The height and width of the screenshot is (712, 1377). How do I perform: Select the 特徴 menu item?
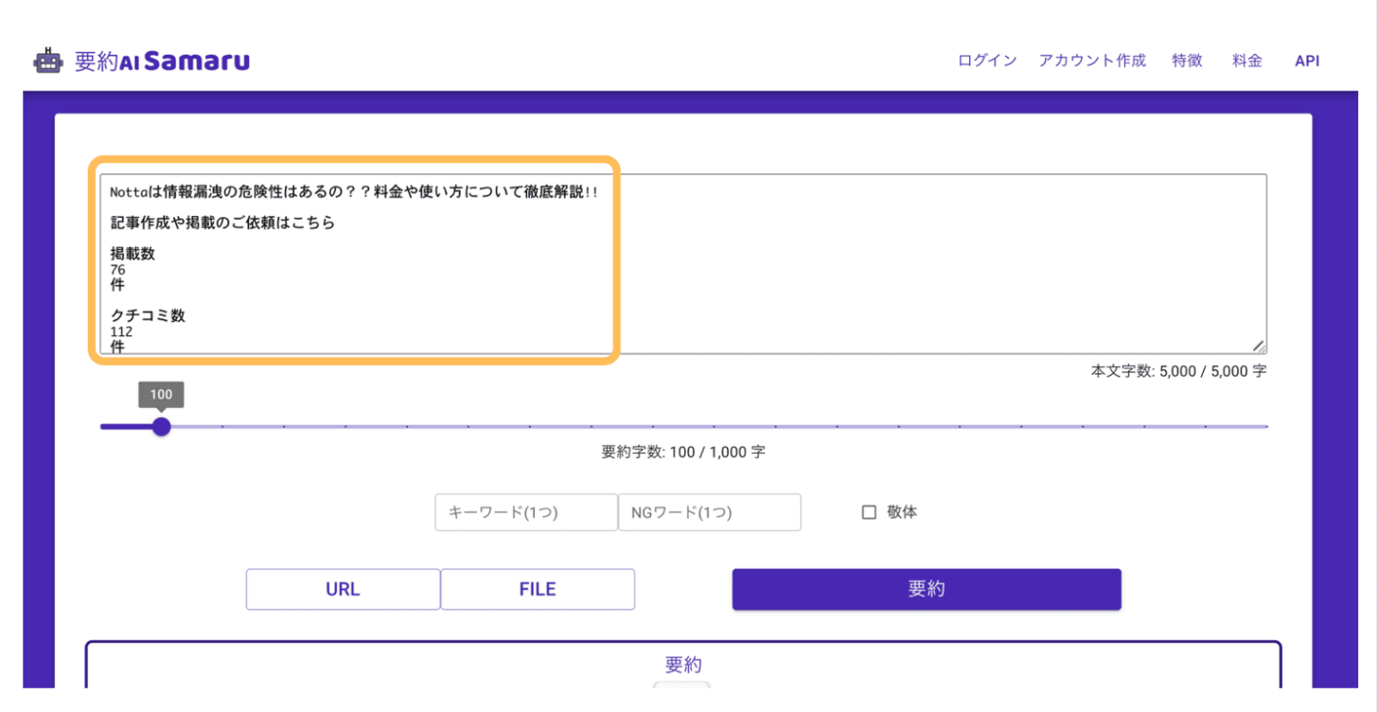(x=1187, y=60)
